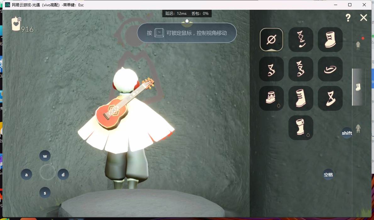The height and width of the screenshot is (220, 374).
Task: Click the hint text 可锁定鼠标,控制视角移动
Action: 197,33
